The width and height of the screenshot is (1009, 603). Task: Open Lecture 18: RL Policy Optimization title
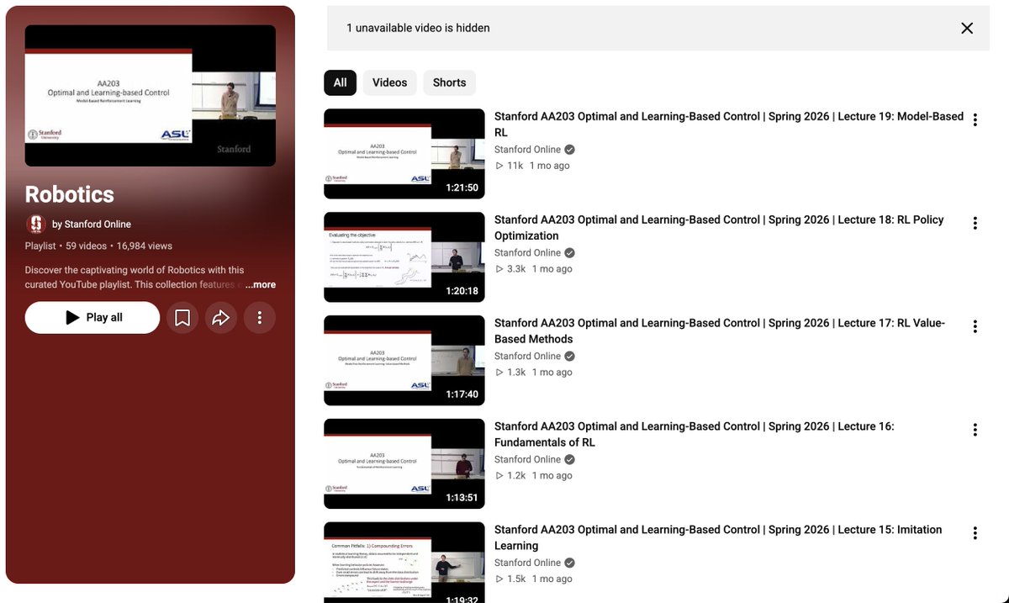719,228
